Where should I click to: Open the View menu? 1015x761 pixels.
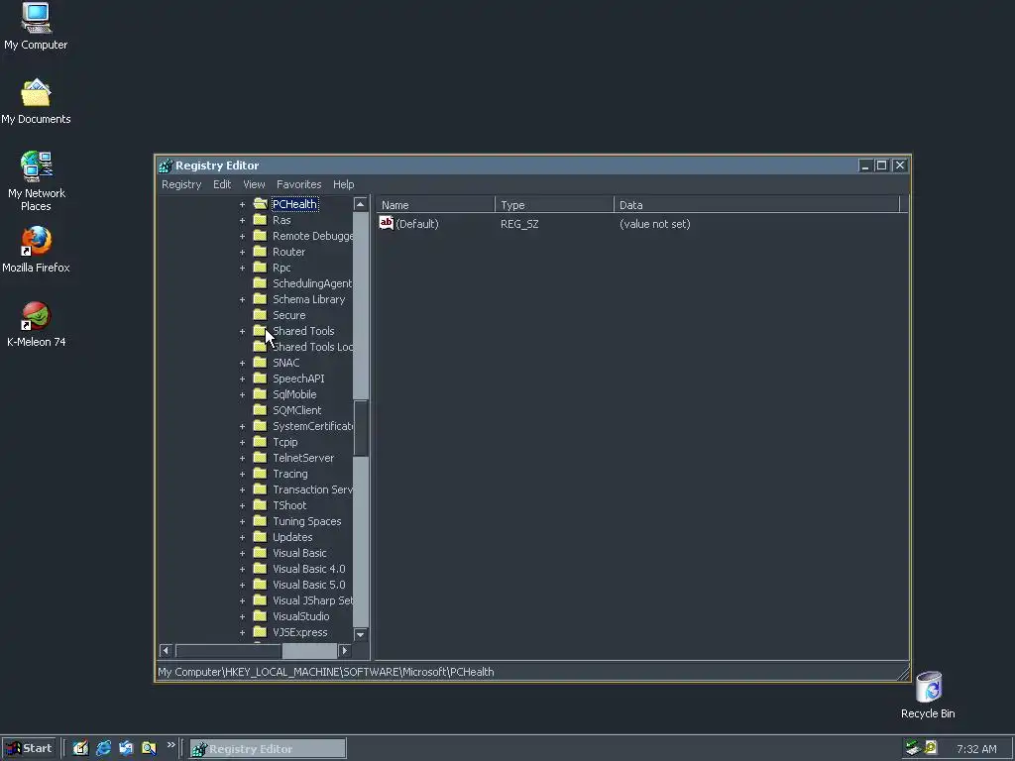coord(254,184)
